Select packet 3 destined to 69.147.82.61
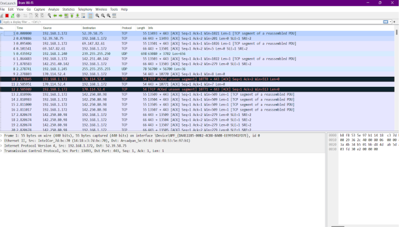 [197, 44]
